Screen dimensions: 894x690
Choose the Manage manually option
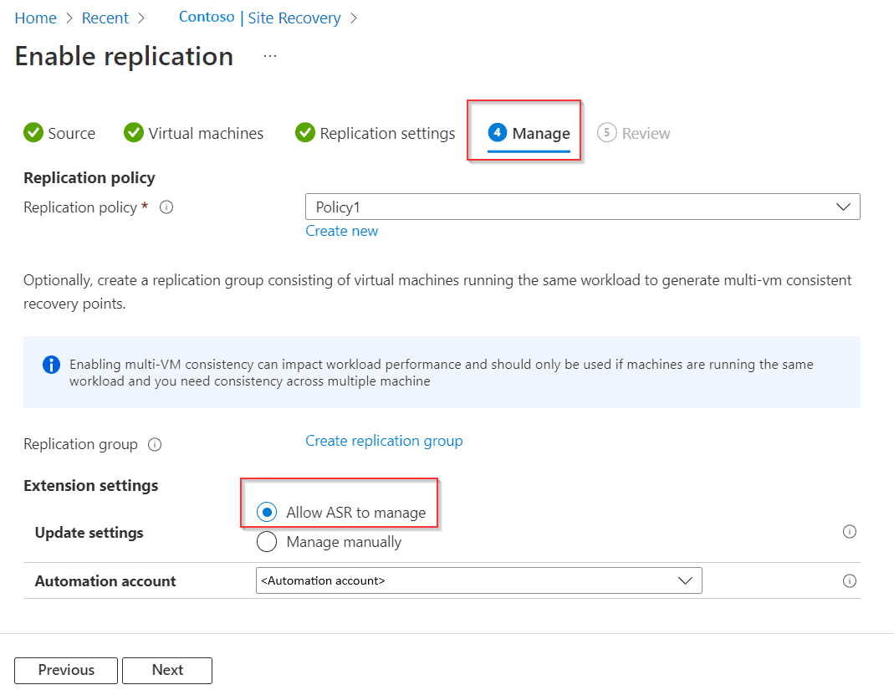coord(266,541)
